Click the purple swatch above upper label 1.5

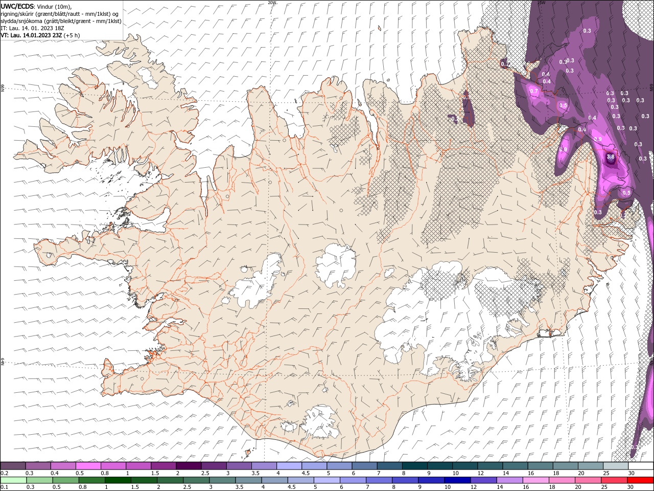[x=163, y=466]
